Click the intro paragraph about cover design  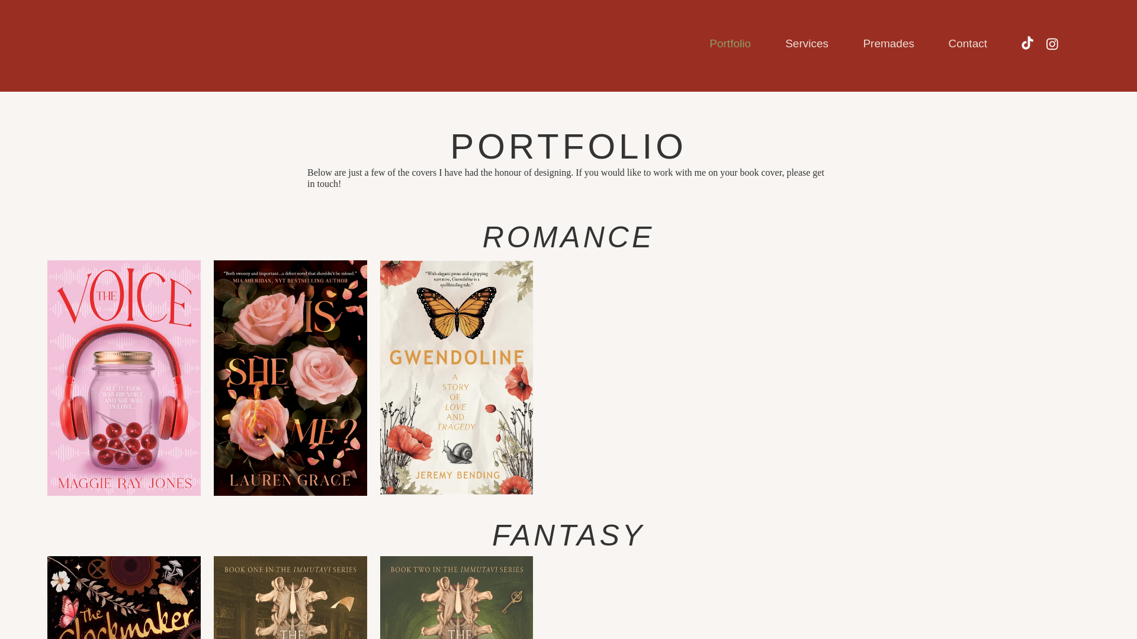pyautogui.click(x=566, y=178)
